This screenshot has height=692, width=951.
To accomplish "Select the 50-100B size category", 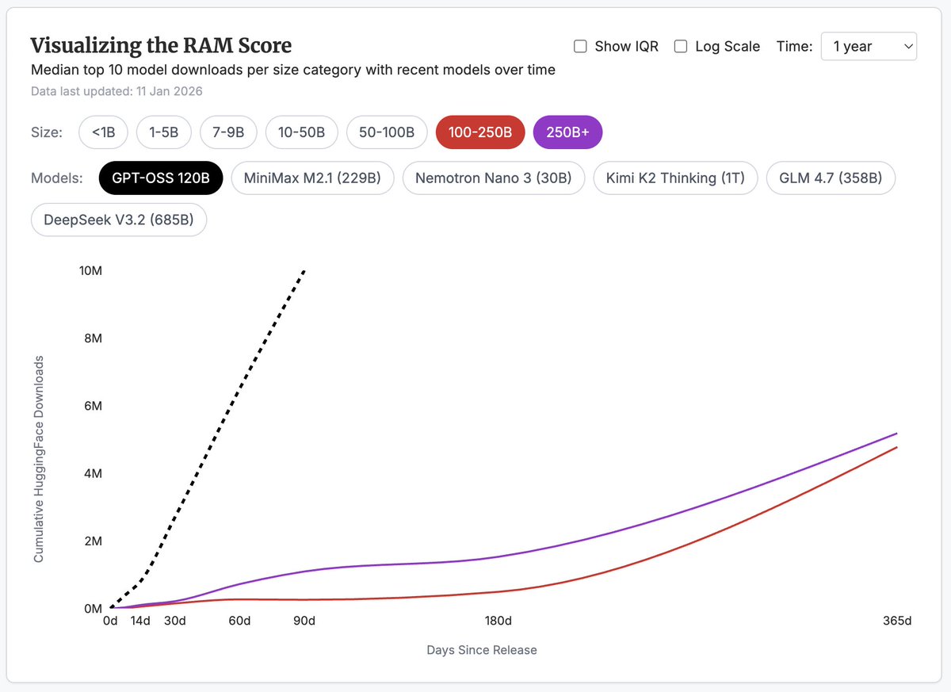I will pyautogui.click(x=387, y=132).
